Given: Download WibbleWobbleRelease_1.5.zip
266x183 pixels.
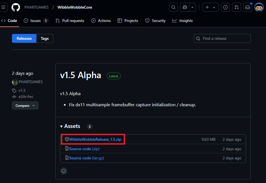Looking at the screenshot, I should tap(95, 139).
